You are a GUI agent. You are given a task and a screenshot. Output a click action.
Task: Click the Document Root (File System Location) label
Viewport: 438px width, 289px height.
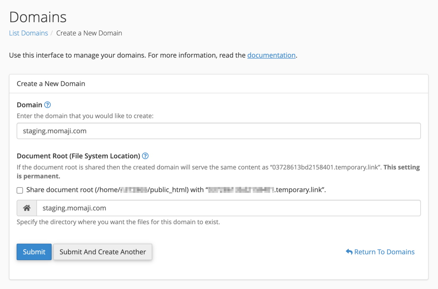coord(78,156)
